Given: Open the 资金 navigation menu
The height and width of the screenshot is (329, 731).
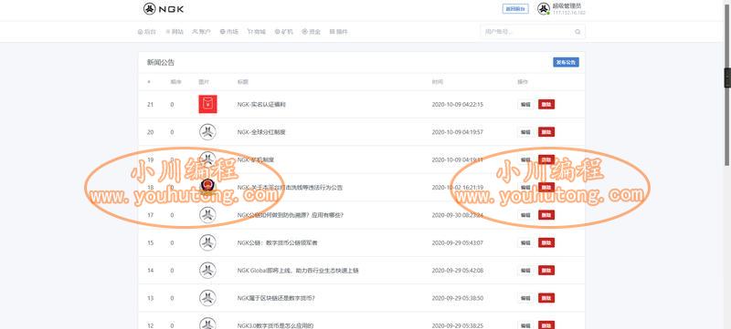Looking at the screenshot, I should point(312,32).
